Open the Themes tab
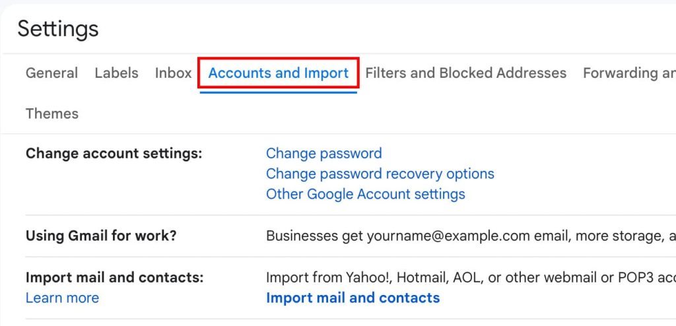This screenshot has width=676, height=326. click(x=51, y=114)
